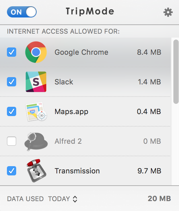Turn off the TripMode ON switch
The width and height of the screenshot is (179, 211).
[22, 12]
